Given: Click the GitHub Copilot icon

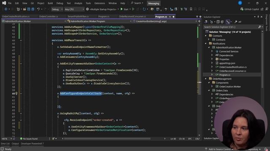Looking at the screenshot, I should point(242,9).
